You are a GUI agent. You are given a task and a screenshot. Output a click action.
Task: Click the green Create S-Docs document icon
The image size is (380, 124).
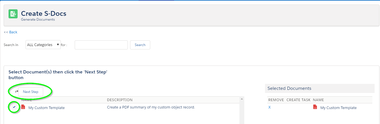13,14
